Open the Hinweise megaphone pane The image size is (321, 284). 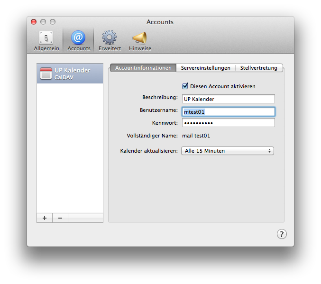pyautogui.click(x=140, y=41)
